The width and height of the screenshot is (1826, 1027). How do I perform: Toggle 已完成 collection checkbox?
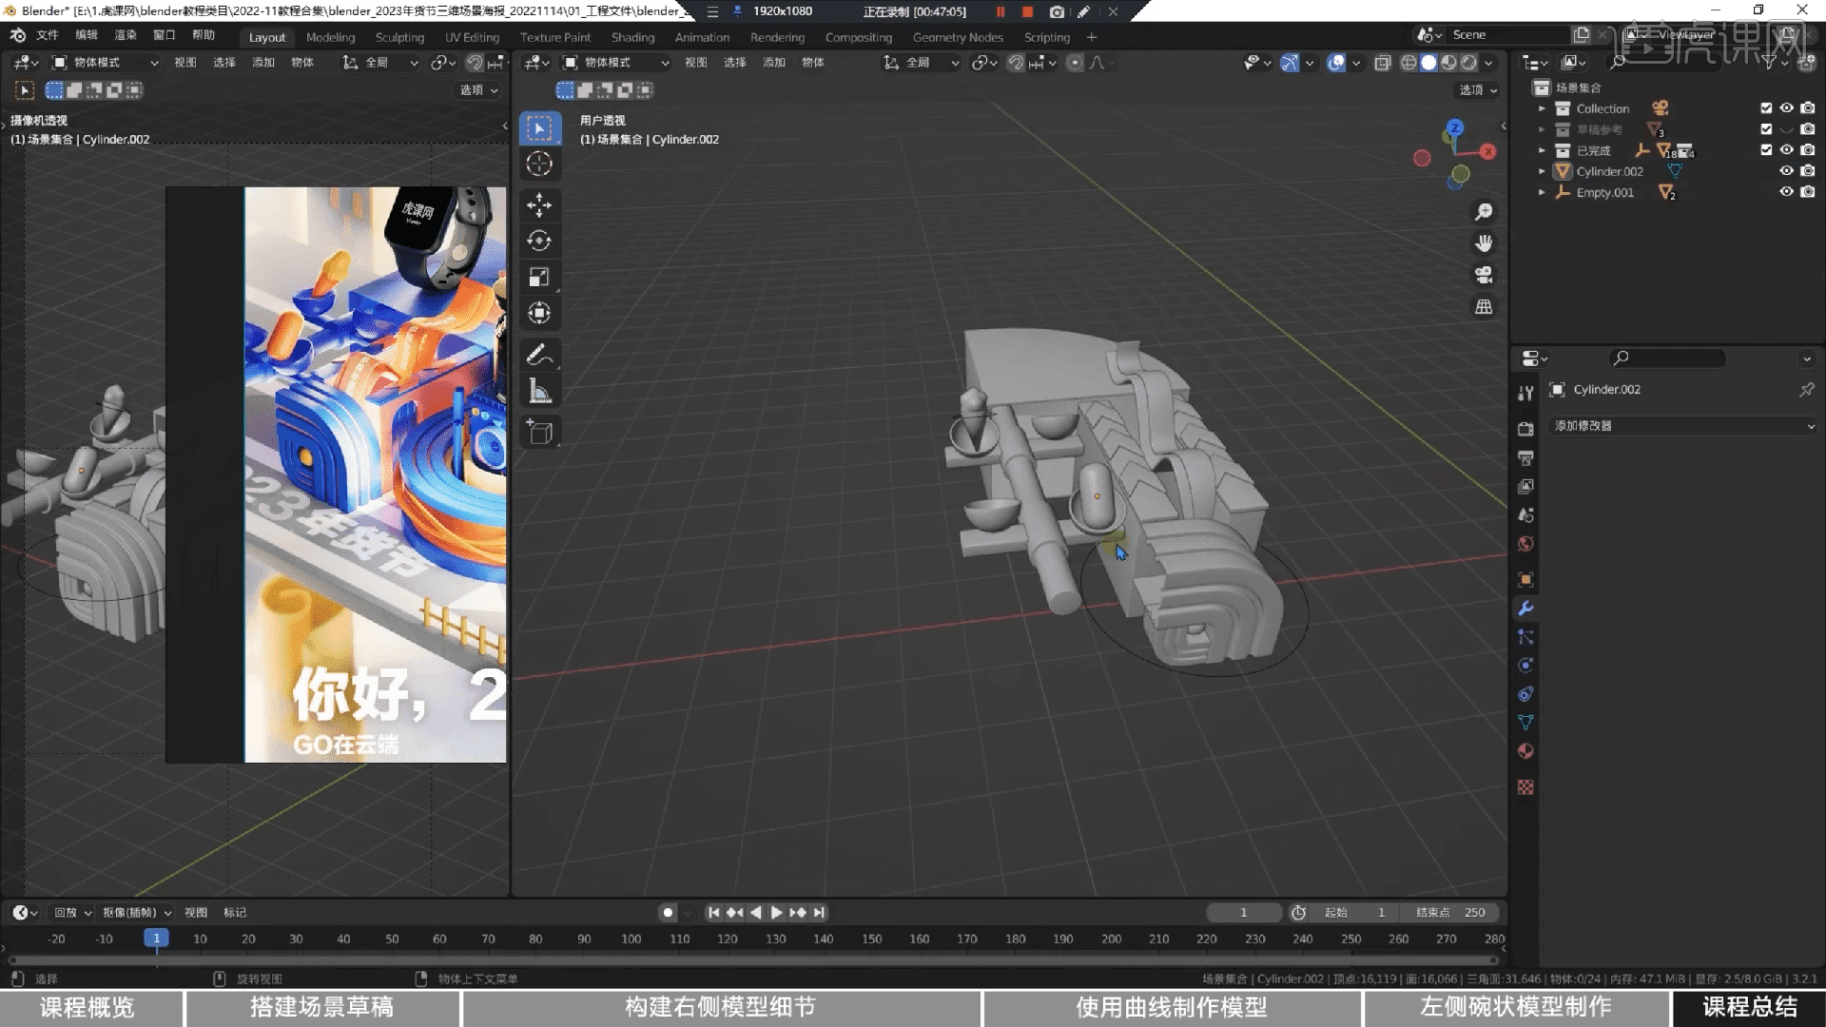1766,150
